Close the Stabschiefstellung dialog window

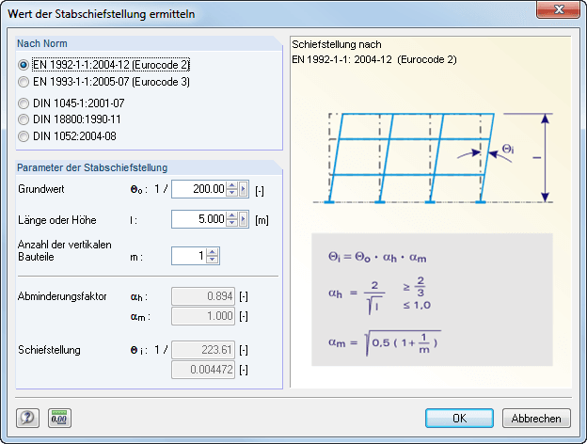558,9
